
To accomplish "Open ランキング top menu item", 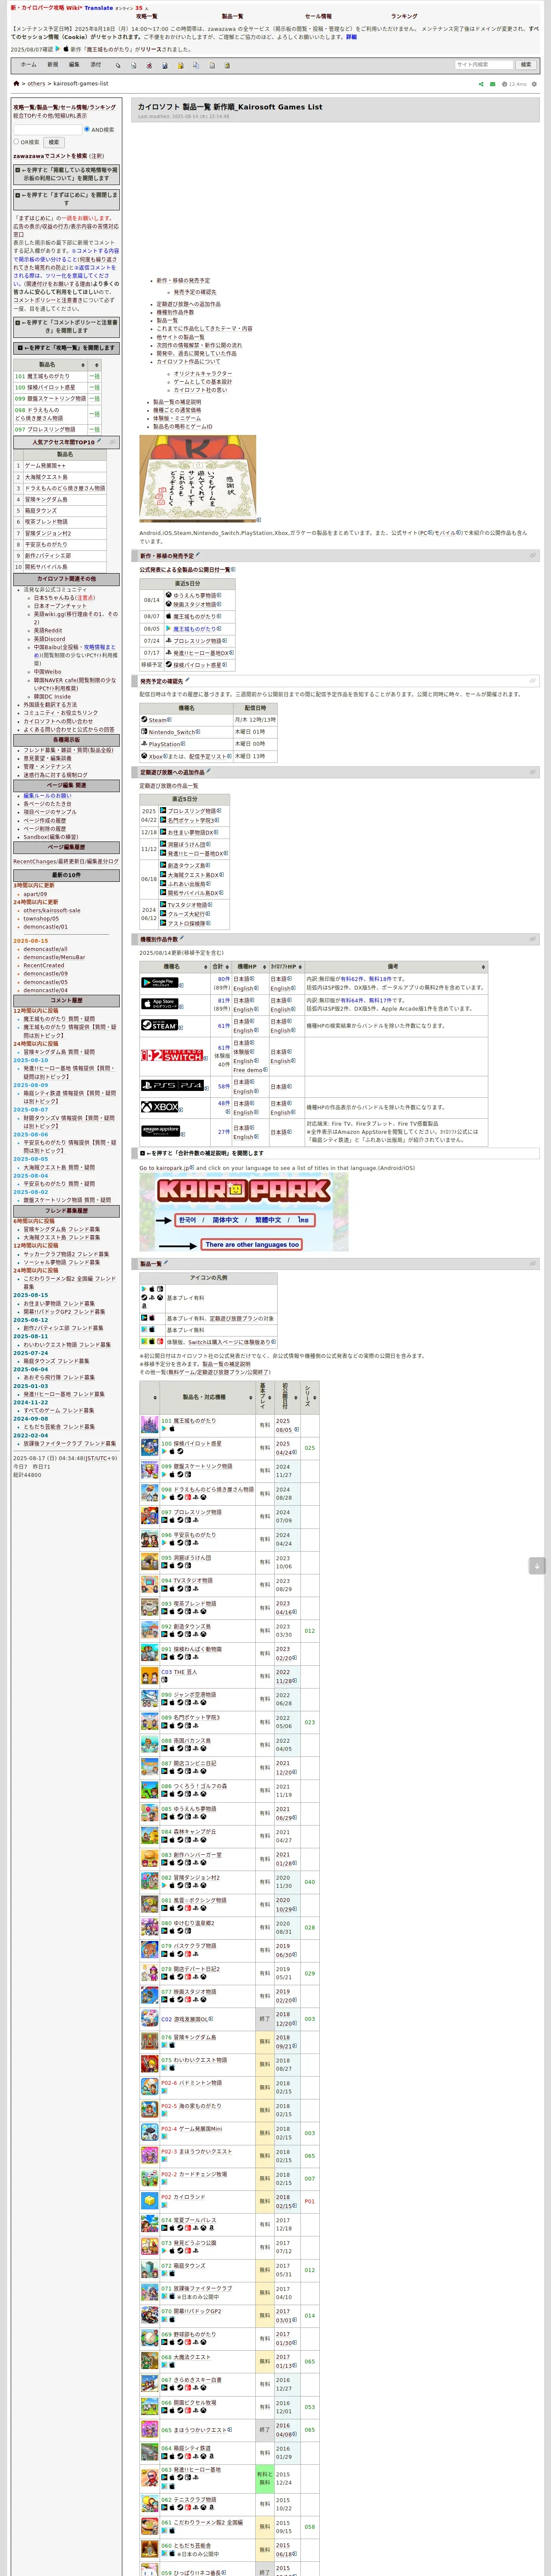I will click(x=404, y=16).
